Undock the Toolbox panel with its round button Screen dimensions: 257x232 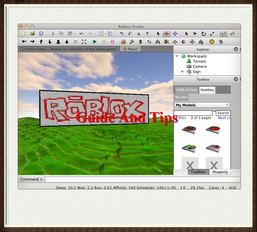point(236,79)
